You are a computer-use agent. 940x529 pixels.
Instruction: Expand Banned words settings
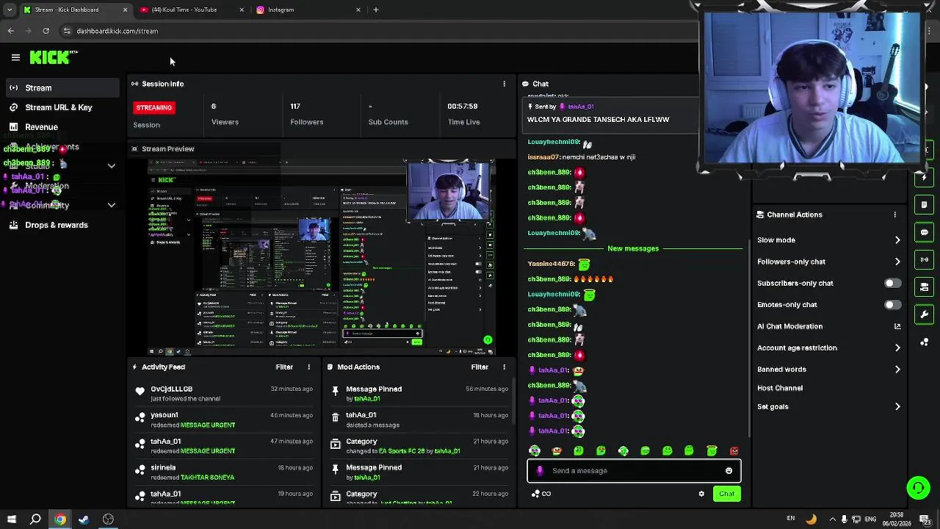tap(897, 370)
